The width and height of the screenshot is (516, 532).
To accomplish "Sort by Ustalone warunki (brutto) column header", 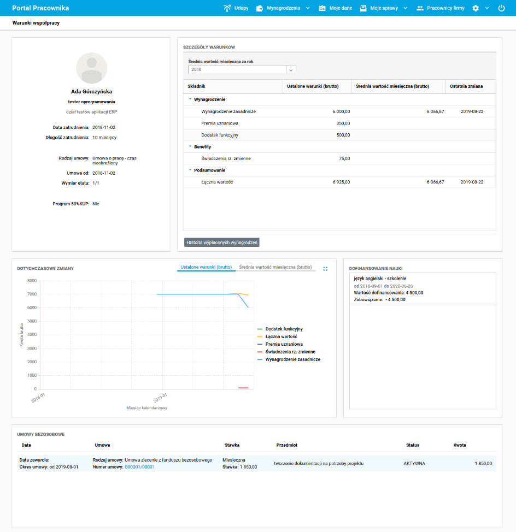I will pyautogui.click(x=317, y=86).
